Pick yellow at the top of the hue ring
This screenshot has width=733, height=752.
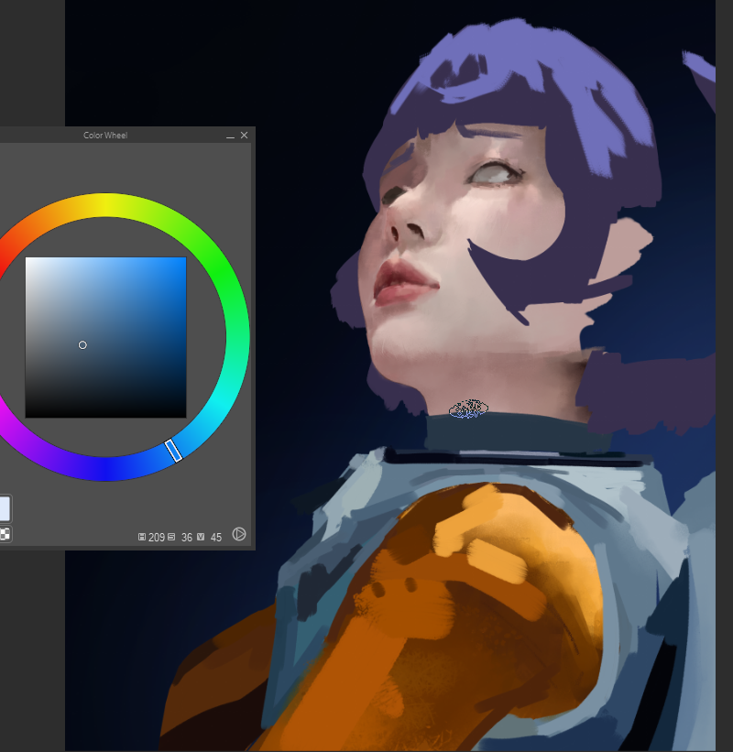[x=105, y=205]
